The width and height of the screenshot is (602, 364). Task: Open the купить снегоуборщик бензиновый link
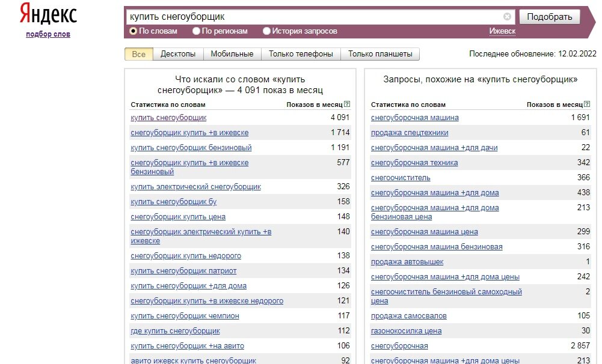click(x=191, y=148)
